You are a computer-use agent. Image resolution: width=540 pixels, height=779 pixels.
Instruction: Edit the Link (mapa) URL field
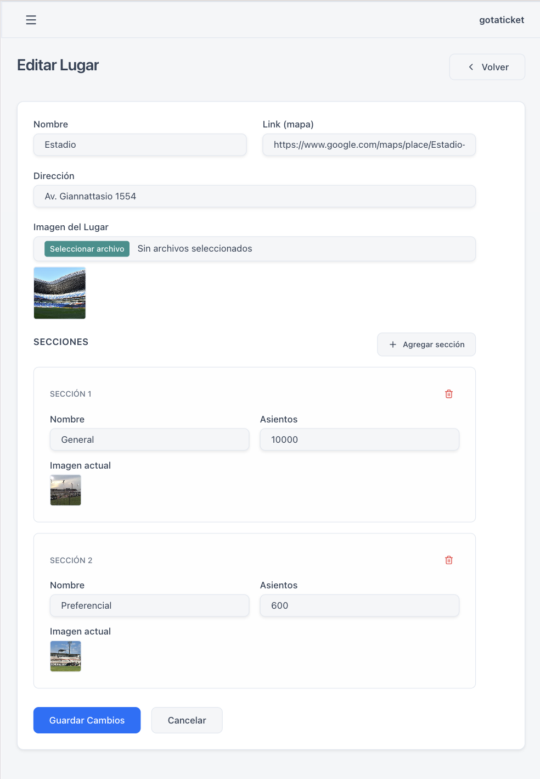[369, 144]
